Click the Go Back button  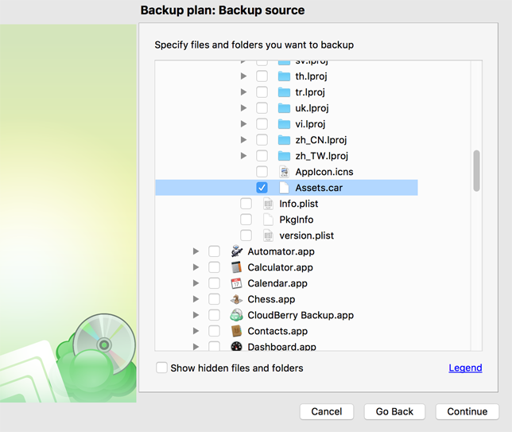394,411
